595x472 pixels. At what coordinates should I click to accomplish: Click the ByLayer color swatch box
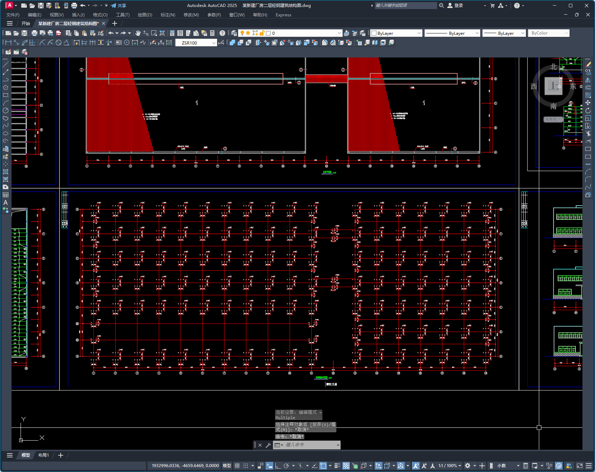(374, 33)
